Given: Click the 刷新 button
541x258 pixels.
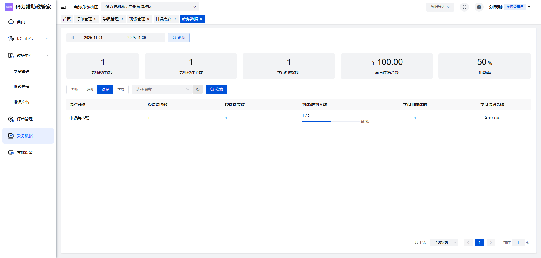Looking at the screenshot, I should point(179,38).
